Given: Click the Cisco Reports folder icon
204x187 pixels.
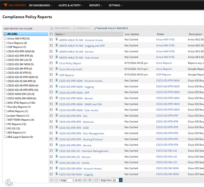Looking at the screenshot, I should click(x=5, y=42).
